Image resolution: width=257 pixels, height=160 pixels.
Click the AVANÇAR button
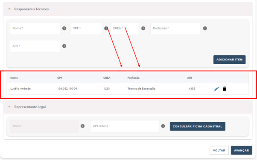click(x=242, y=150)
